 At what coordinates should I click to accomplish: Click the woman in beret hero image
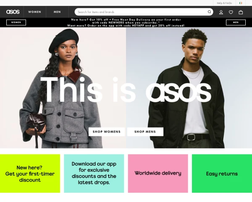(x=63, y=88)
